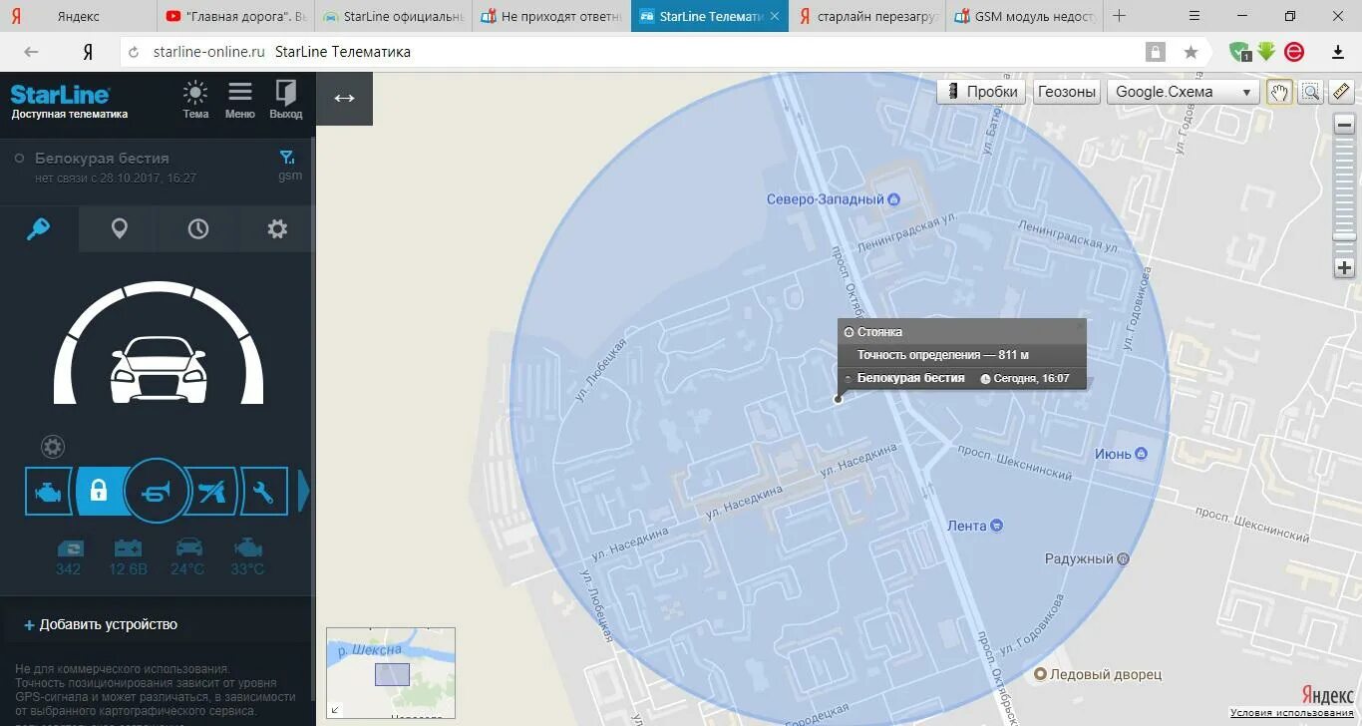
Task: Select the device Белокурая бестия
Action: click(102, 158)
